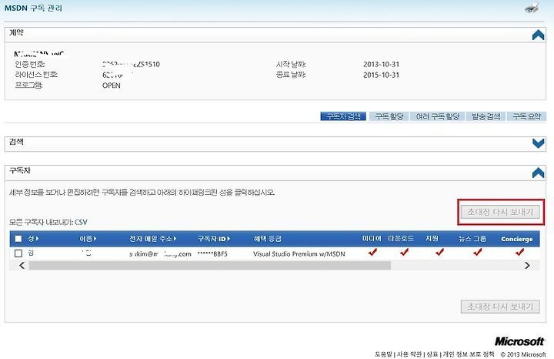Click the horizontal scrollbar thumb
This screenshot has width=554, height=359.
click(210, 265)
